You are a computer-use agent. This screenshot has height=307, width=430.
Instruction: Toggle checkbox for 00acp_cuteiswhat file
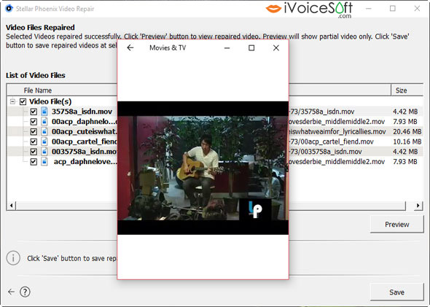point(34,132)
